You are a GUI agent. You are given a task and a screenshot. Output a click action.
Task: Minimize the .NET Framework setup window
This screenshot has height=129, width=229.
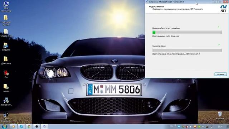(214, 1)
